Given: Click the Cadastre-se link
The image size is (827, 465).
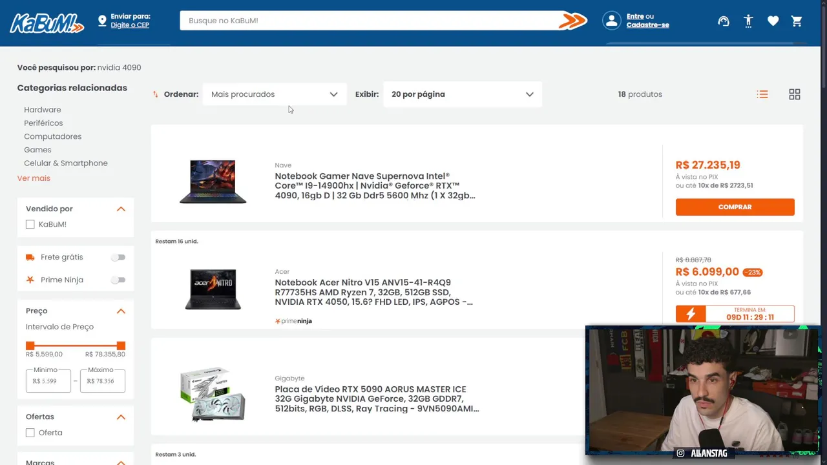Looking at the screenshot, I should 647,25.
